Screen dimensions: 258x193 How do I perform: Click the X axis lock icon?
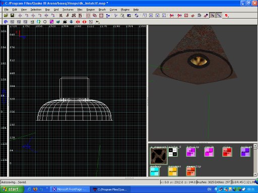pos(151,16)
